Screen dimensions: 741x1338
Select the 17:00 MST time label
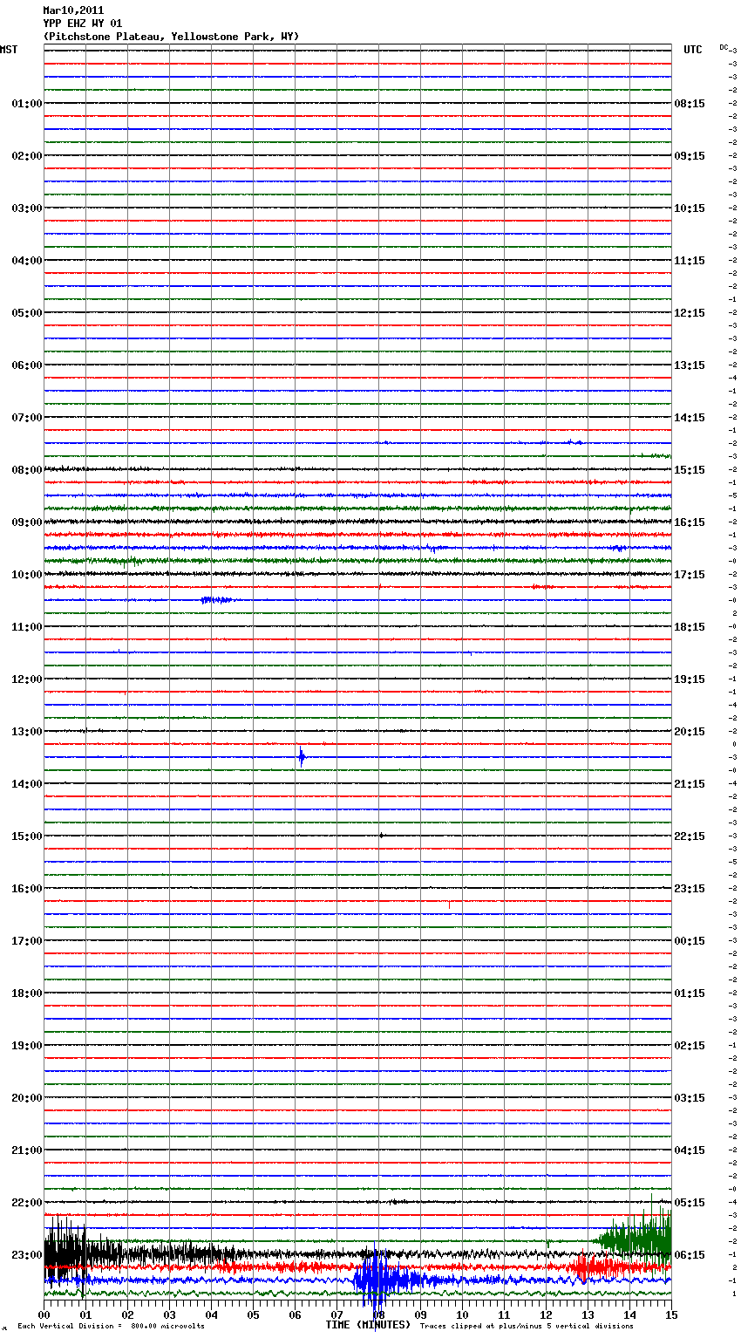coord(27,941)
